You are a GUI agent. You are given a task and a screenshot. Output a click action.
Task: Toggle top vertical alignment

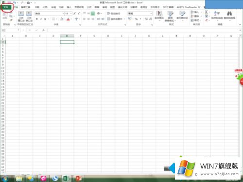point(84,14)
